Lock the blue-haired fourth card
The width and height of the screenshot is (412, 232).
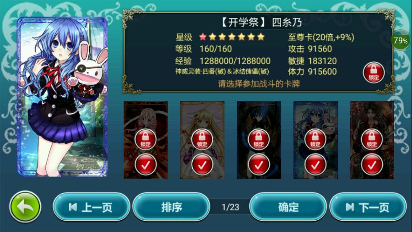315,139
